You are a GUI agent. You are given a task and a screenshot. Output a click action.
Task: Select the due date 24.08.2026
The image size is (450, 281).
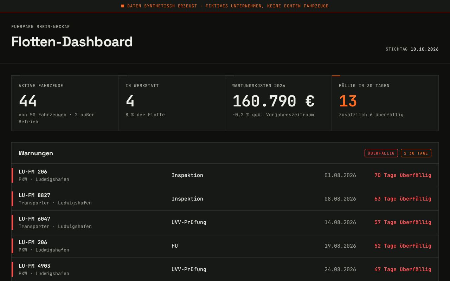(x=340, y=269)
